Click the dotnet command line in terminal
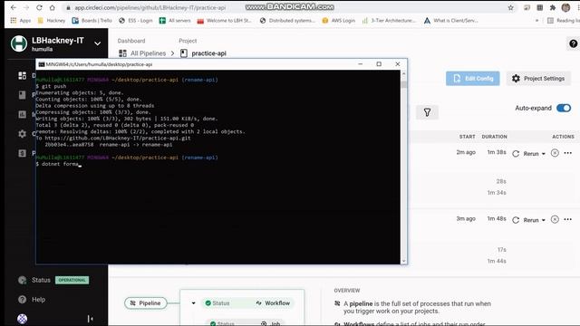This screenshot has width=580, height=326. point(59,164)
